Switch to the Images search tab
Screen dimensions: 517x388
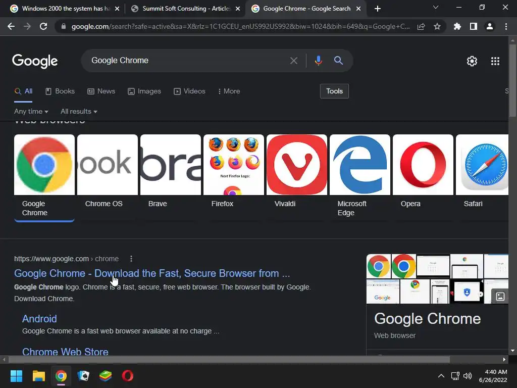tap(144, 91)
